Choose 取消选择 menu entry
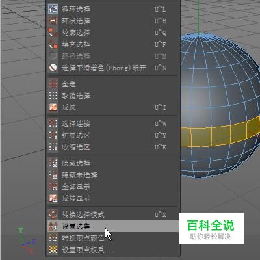Screen dimensions: 260x260 pyautogui.click(x=112, y=96)
